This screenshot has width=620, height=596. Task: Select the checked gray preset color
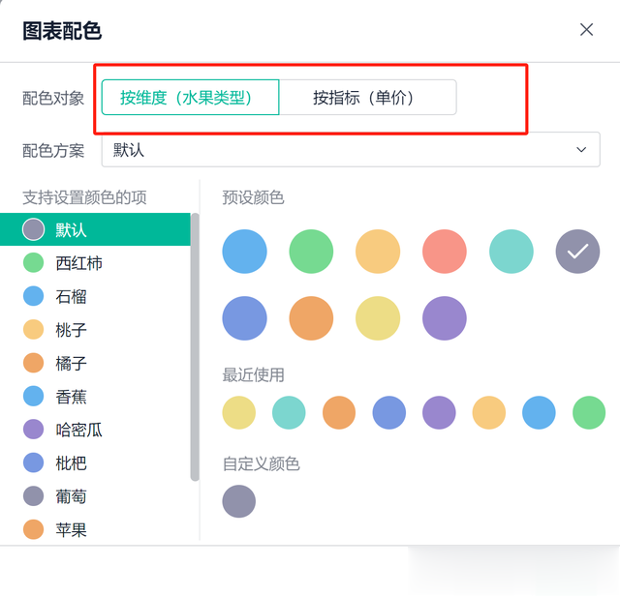click(577, 252)
